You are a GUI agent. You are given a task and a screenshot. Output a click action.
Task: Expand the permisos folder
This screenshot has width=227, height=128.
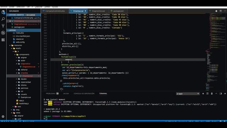[x=17, y=88]
